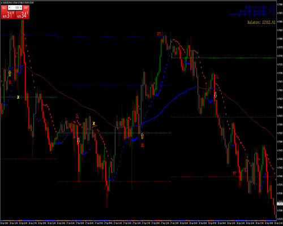Click the current price tag on the right price axis

(280, 204)
